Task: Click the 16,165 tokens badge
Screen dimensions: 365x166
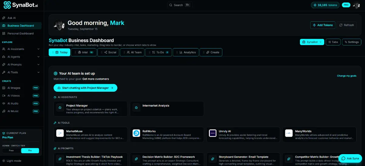Action: click(325, 5)
